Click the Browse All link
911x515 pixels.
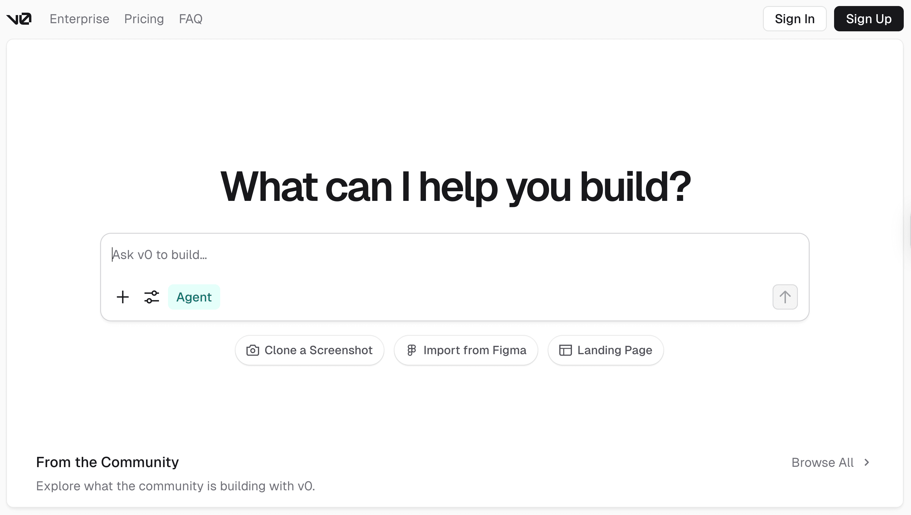click(x=822, y=462)
